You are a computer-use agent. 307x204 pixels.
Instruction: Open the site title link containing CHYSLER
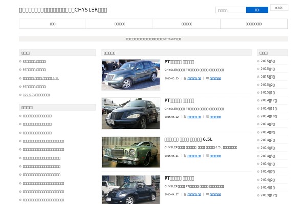[63, 10]
